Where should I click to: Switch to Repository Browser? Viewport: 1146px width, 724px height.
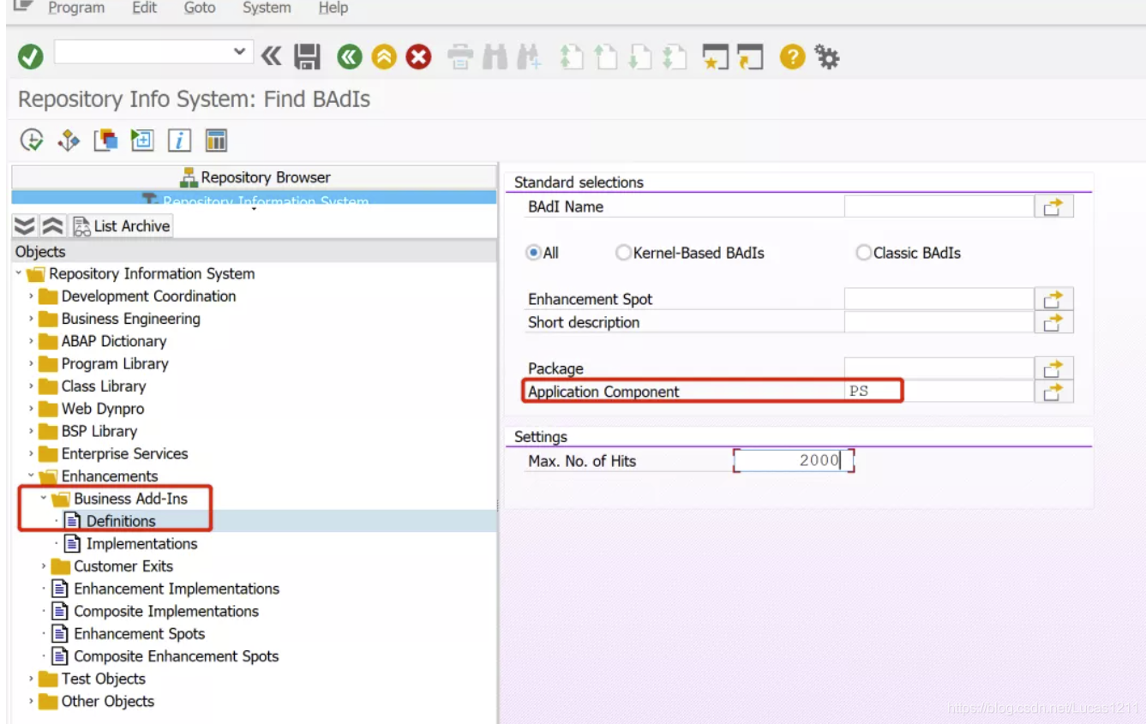click(255, 177)
